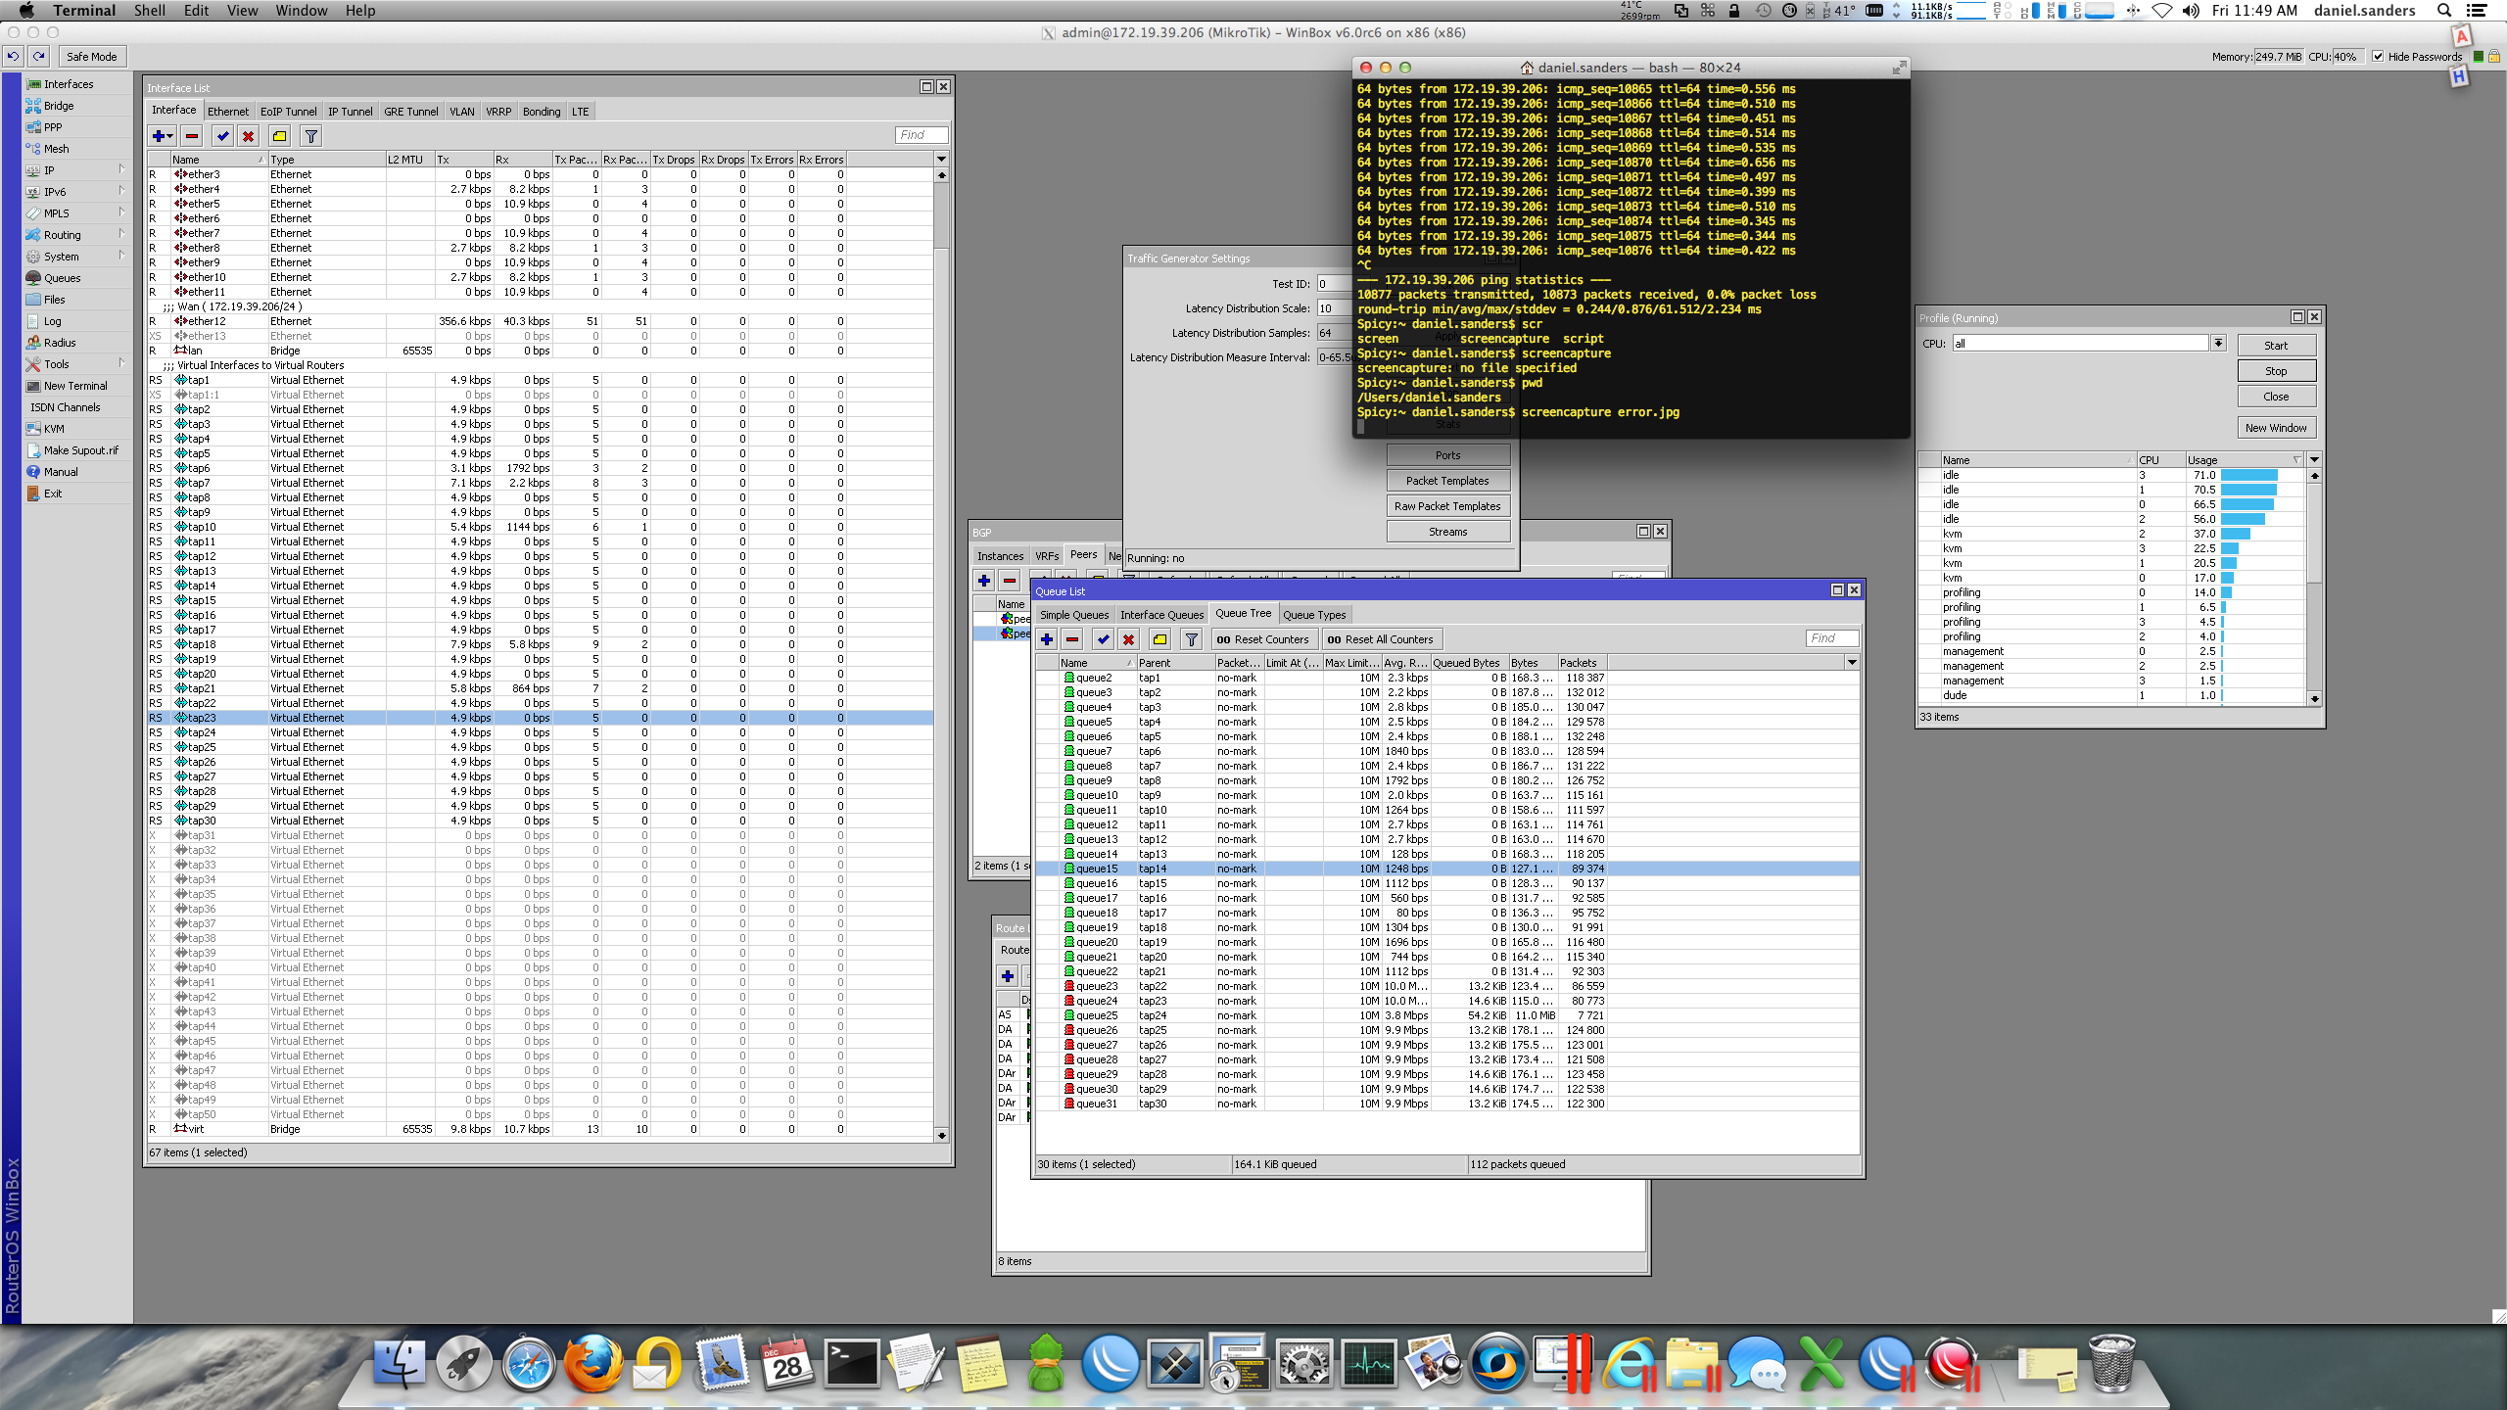Click the Test ID field
This screenshot has width=2507, height=1410.
(1333, 284)
